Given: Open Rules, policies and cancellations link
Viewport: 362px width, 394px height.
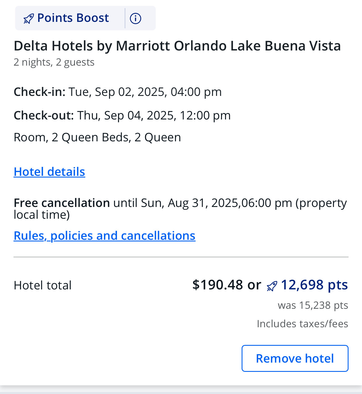Looking at the screenshot, I should (104, 236).
